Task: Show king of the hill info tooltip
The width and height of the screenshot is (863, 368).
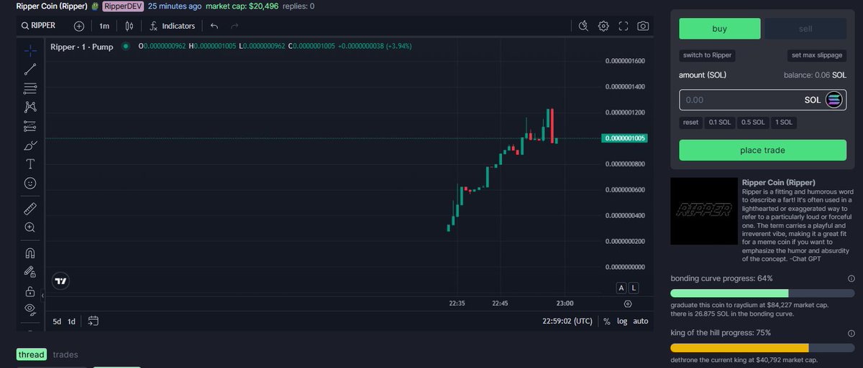Action: tap(851, 333)
